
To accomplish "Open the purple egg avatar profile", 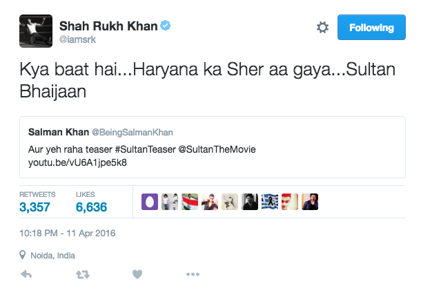I will (150, 201).
